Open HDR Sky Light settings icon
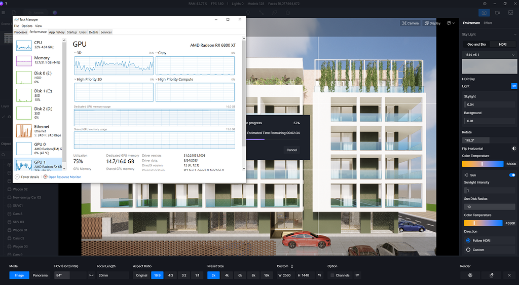The width and height of the screenshot is (519, 285). [514, 86]
